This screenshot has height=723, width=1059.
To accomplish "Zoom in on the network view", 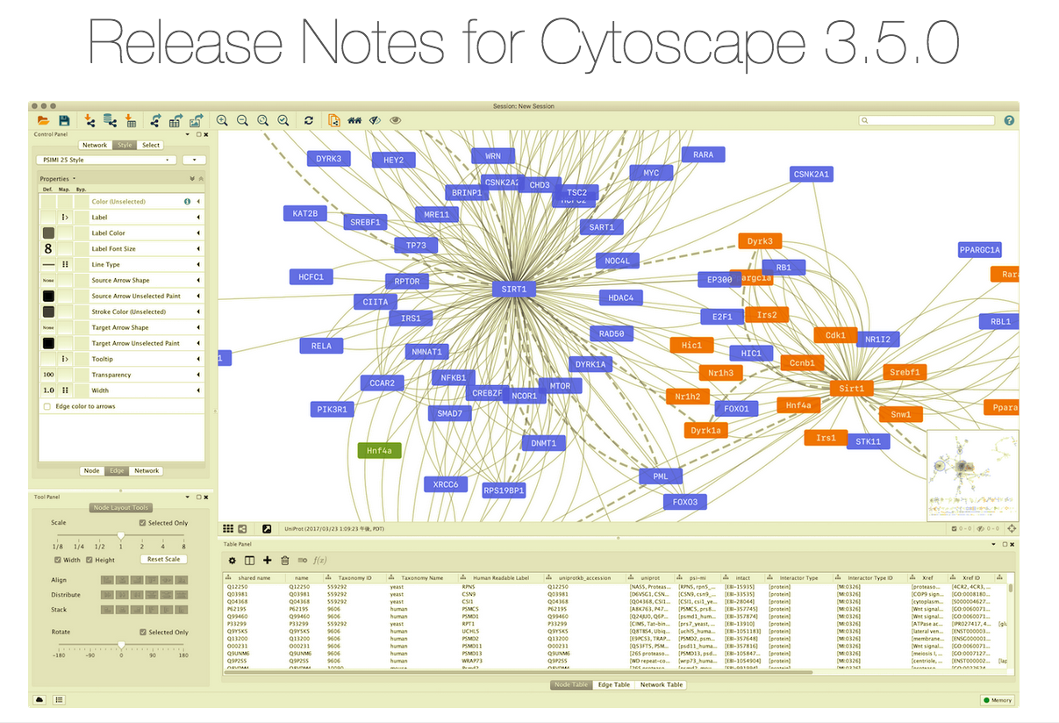I will (x=222, y=120).
